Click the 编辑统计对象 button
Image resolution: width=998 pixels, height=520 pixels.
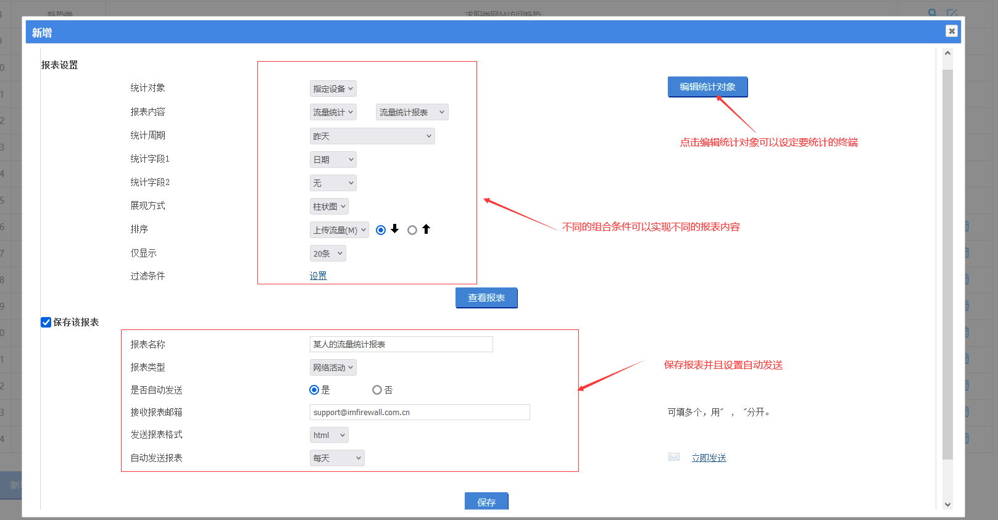tap(707, 87)
